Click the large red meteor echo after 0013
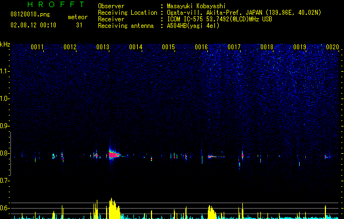 114,155
